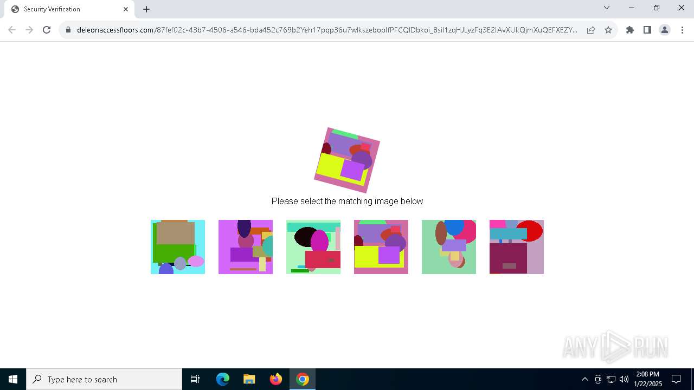The image size is (694, 390).
Task: Restore down the Chrome window
Action: click(x=657, y=8)
